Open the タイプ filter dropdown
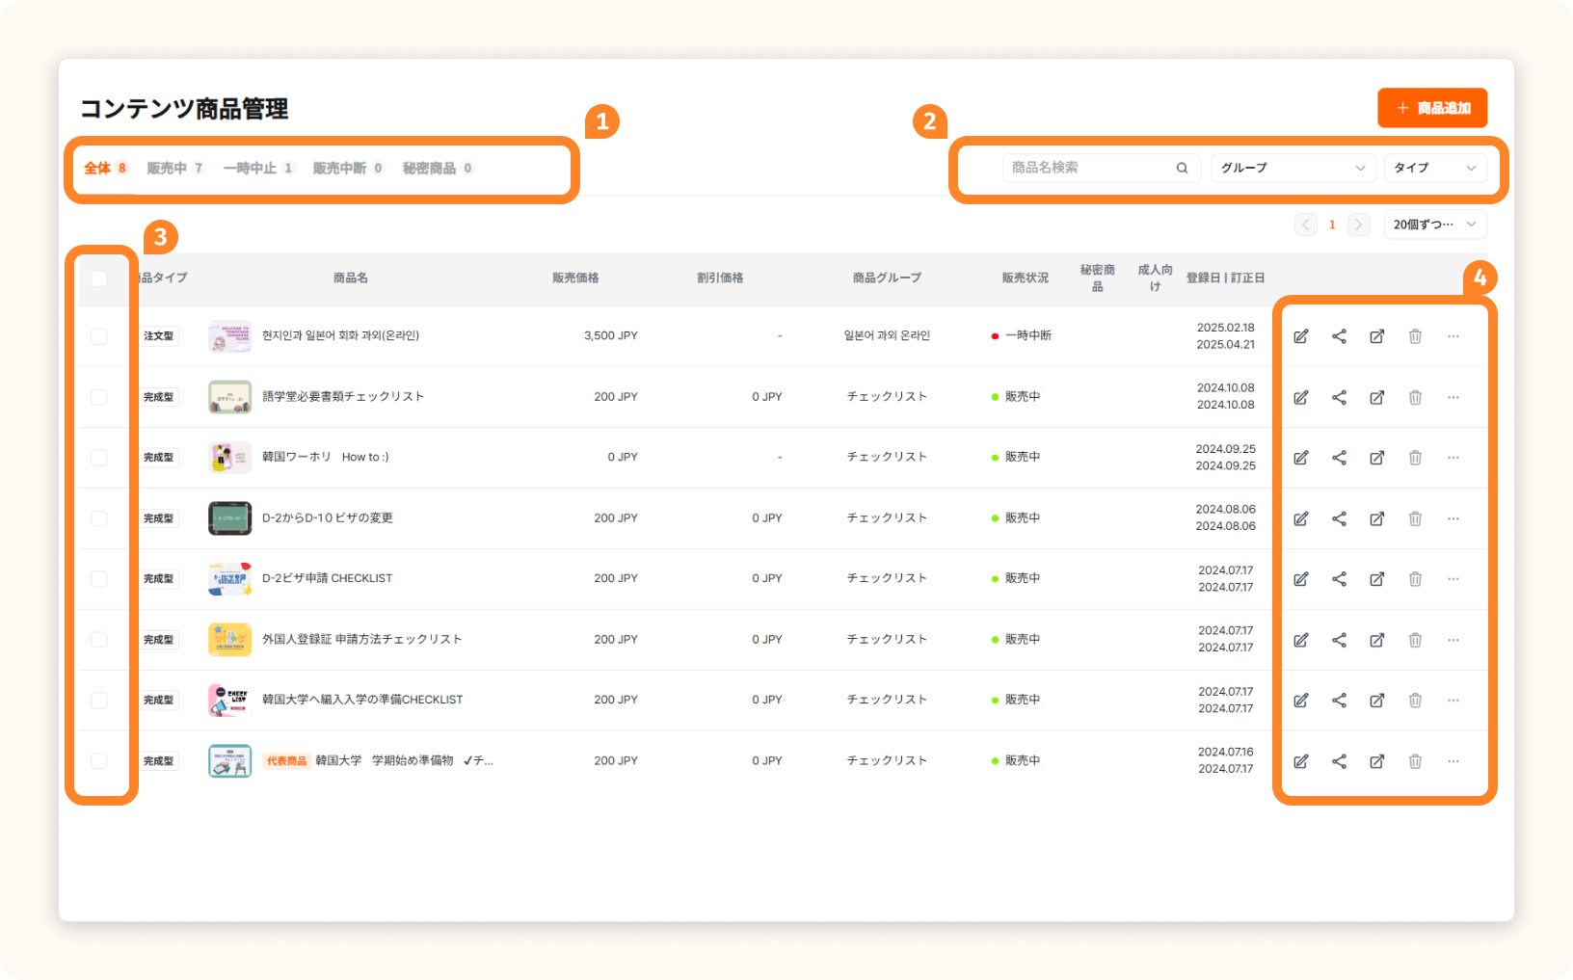Screen dimensions: 1573x980 tap(1434, 168)
